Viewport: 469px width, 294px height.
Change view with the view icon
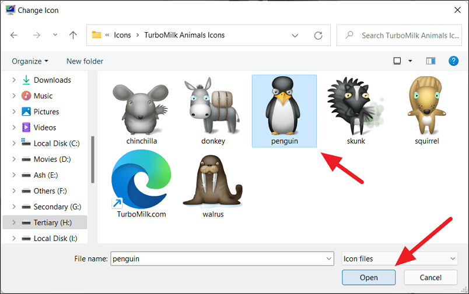coord(397,61)
